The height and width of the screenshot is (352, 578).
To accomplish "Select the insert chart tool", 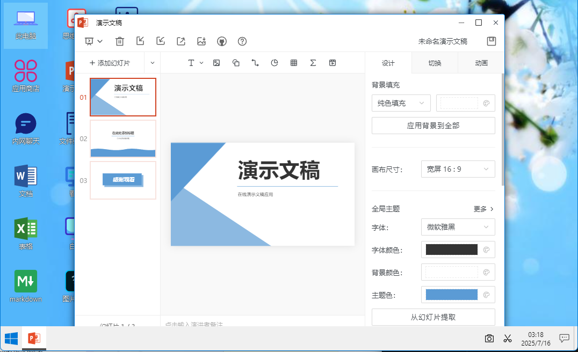I will [274, 63].
